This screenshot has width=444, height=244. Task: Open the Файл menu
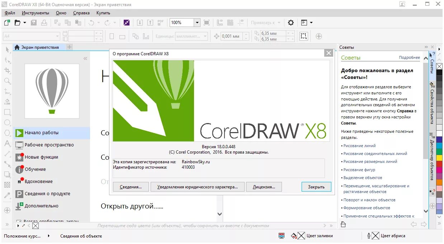(x=10, y=13)
